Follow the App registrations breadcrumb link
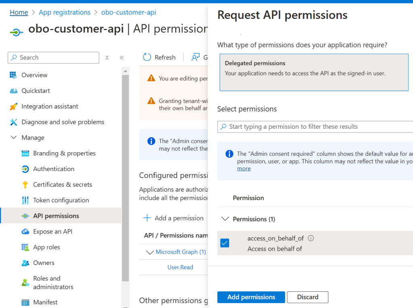 coord(65,13)
